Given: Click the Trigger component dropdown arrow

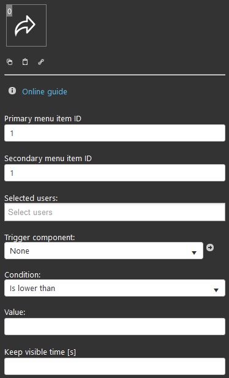Looking at the screenshot, I should point(194,252).
